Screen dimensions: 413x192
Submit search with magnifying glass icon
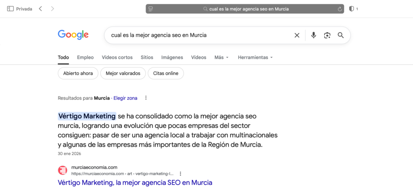(x=341, y=35)
